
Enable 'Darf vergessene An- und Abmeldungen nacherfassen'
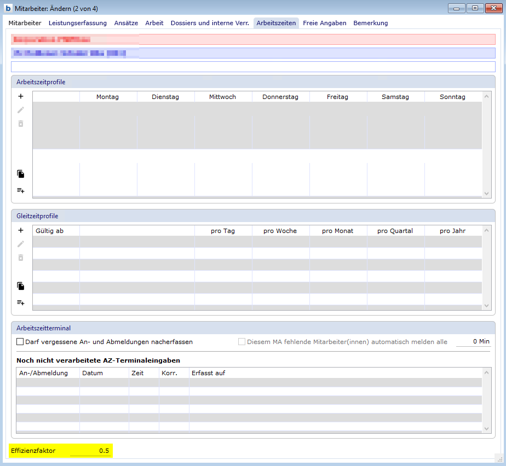(x=20, y=342)
